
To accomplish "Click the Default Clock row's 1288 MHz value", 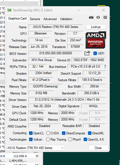I will 37,119.
